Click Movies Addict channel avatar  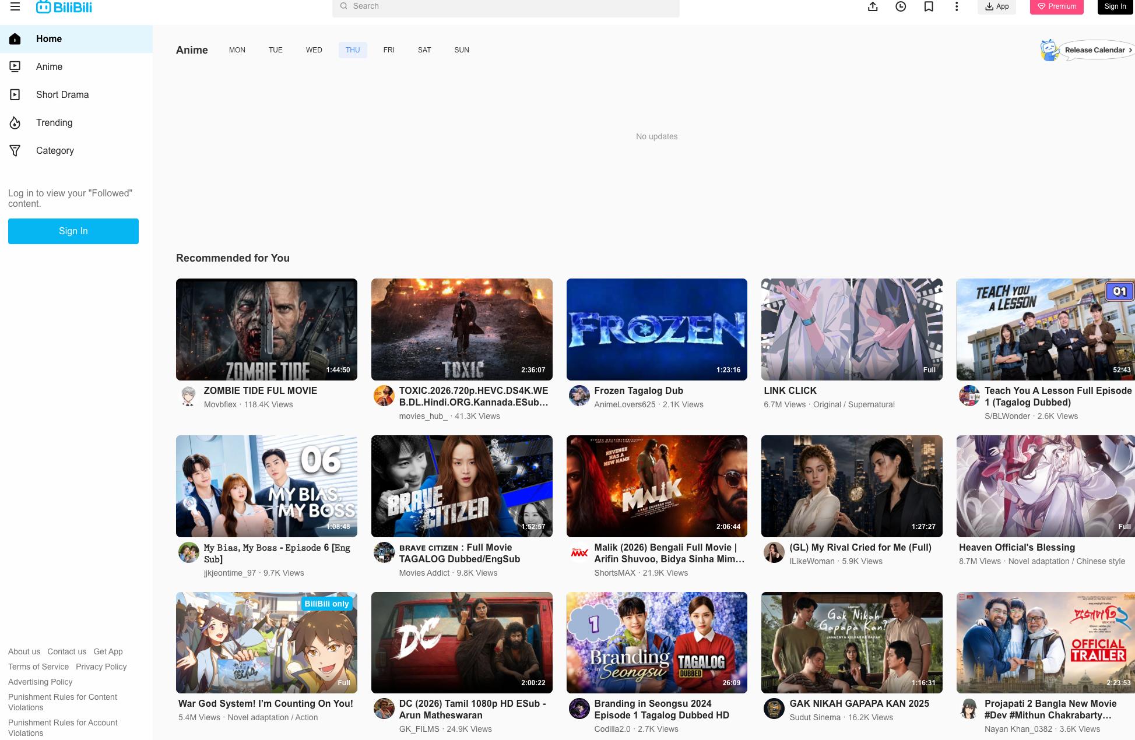(384, 553)
